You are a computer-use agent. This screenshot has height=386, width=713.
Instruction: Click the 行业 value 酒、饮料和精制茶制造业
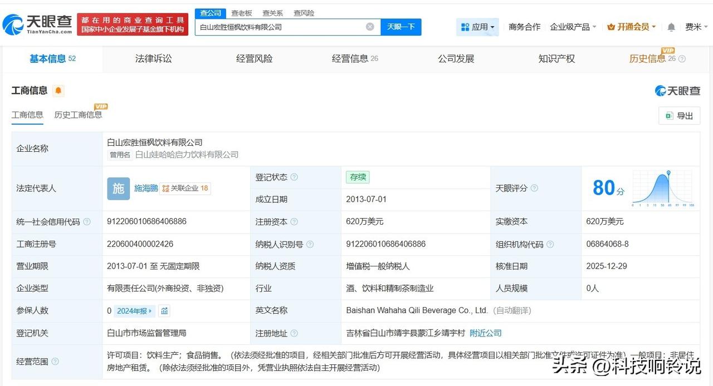(x=390, y=288)
